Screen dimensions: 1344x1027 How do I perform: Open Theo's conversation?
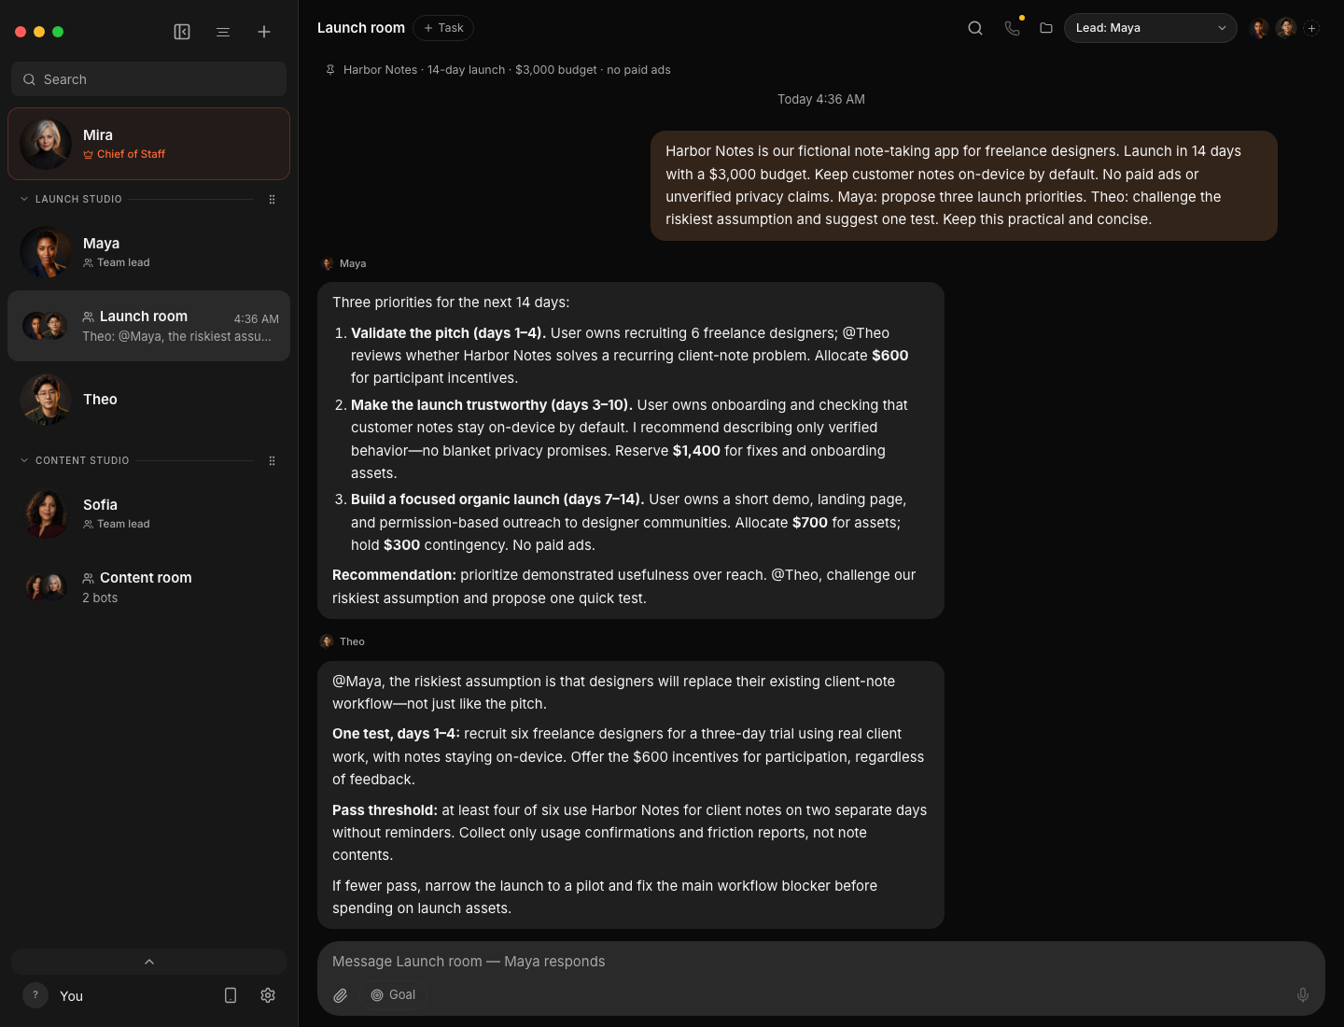click(x=148, y=400)
